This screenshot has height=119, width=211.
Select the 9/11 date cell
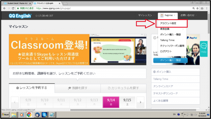pos(61,102)
